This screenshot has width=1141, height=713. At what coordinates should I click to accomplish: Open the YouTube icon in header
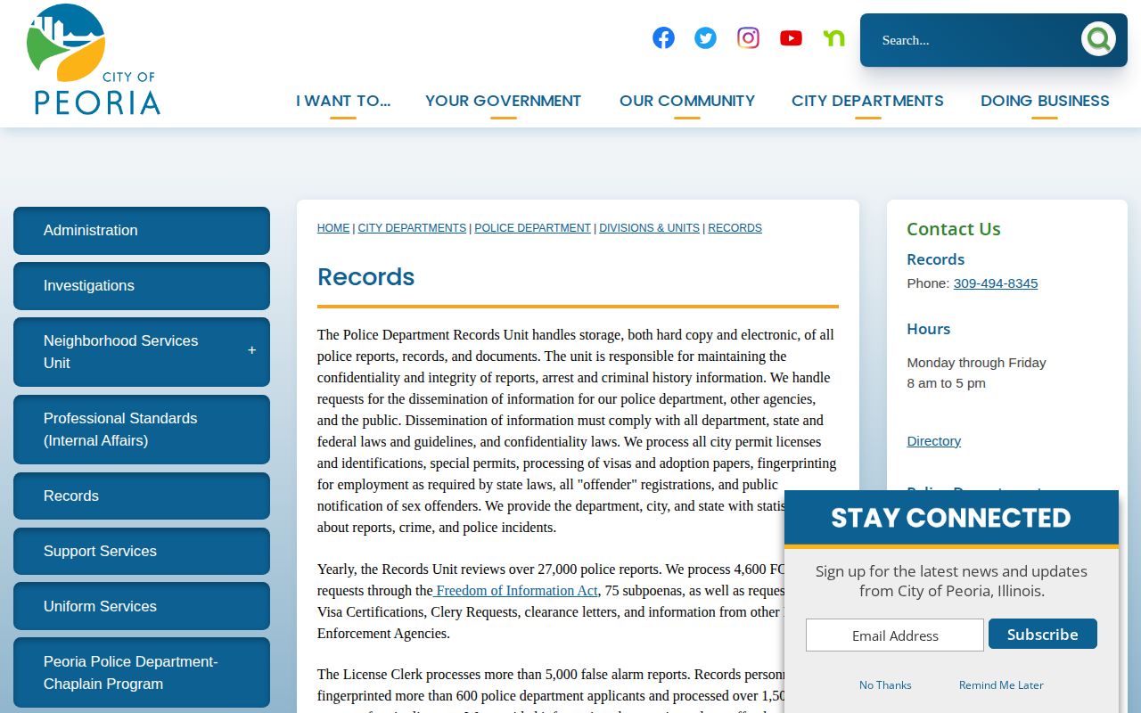tap(791, 37)
